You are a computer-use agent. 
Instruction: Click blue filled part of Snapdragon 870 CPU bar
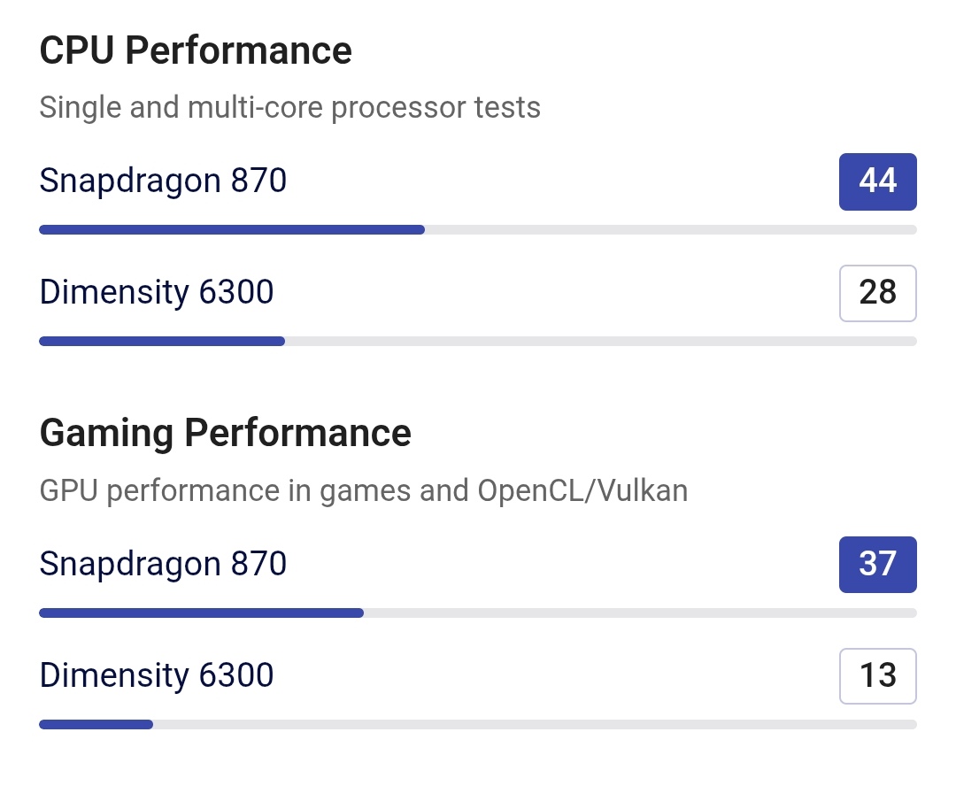[232, 230]
